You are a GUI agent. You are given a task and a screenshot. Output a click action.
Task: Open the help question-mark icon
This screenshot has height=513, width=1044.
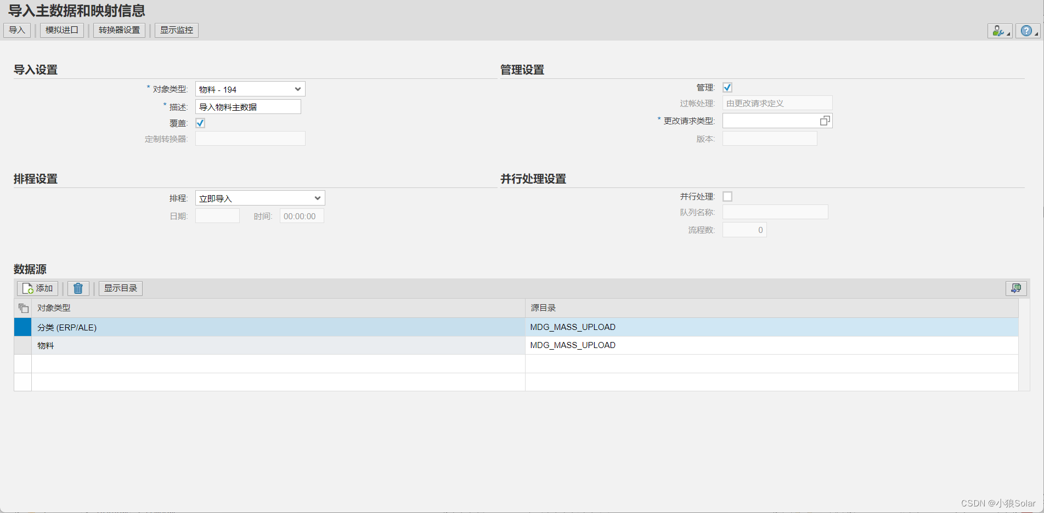(1027, 31)
